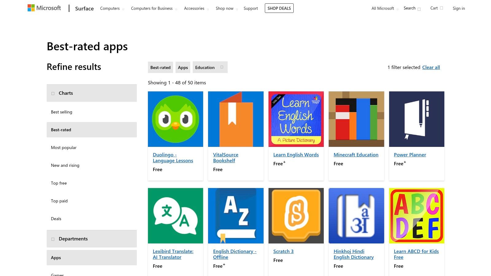
Task: Open the Minecraft Education app thumbnail
Action: click(x=356, y=119)
